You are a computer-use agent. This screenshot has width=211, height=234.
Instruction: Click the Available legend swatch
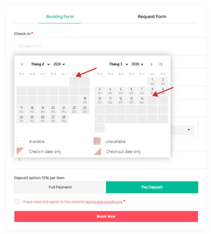[20, 141]
